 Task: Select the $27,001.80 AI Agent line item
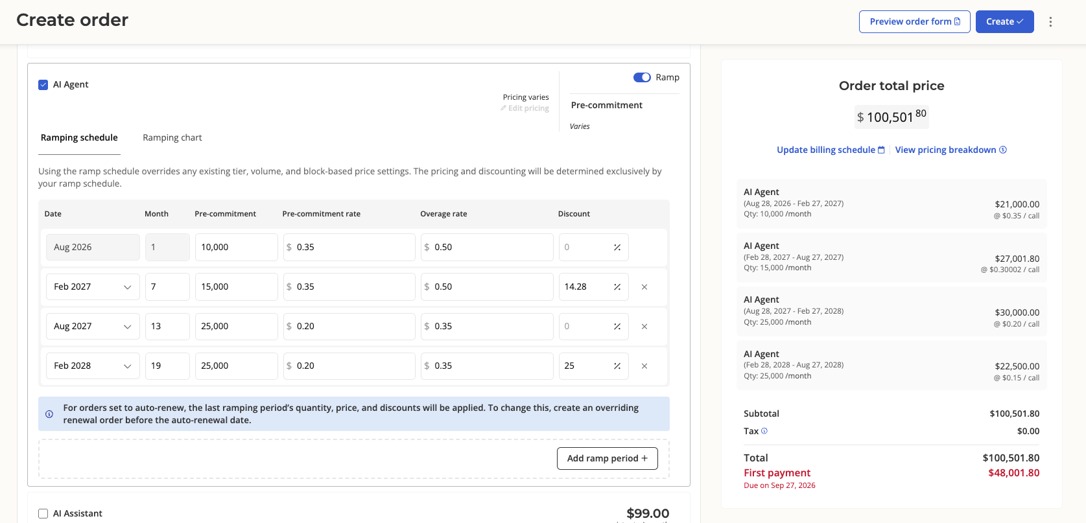click(x=891, y=257)
